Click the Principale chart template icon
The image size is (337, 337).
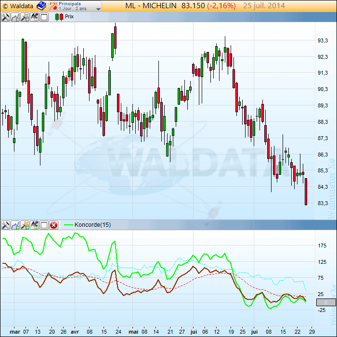(53, 6)
